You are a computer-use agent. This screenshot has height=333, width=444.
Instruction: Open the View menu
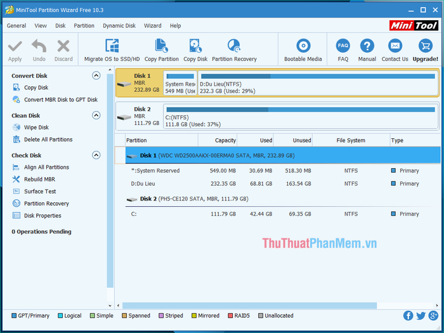[41, 26]
